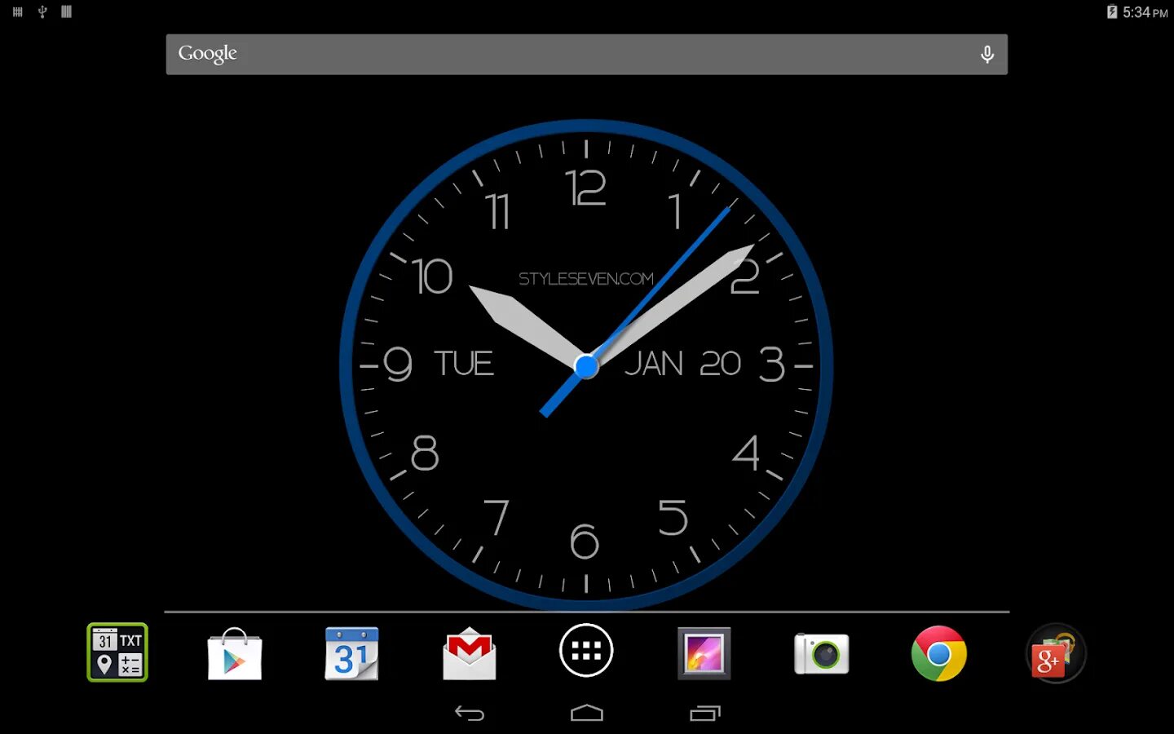The width and height of the screenshot is (1174, 734).
Task: Tap the STYLESEVEN.COM text on the clock
Action: coord(586,279)
